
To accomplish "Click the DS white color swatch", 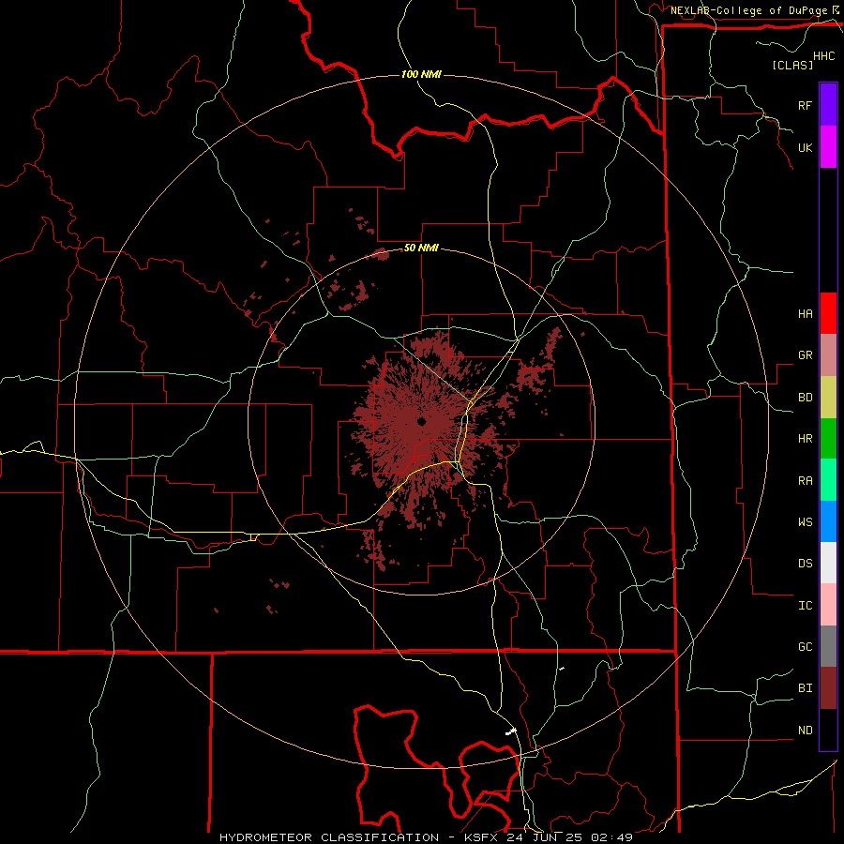I will [x=828, y=563].
